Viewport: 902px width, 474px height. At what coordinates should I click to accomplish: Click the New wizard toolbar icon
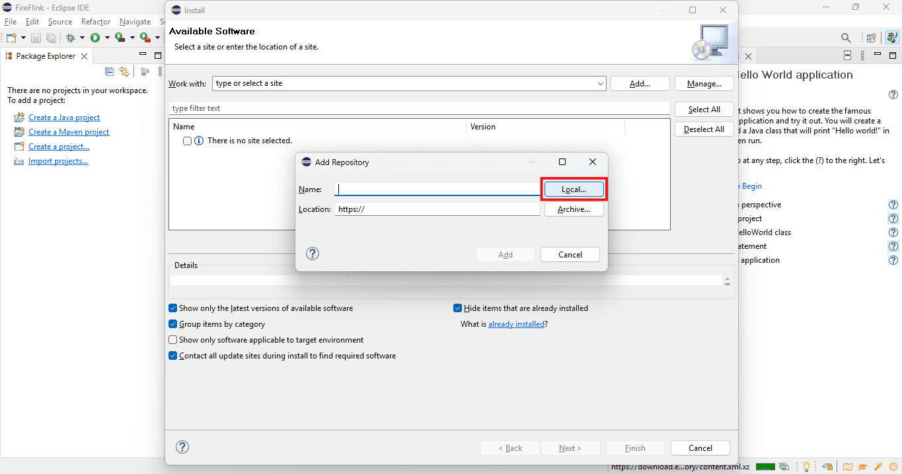[x=11, y=38]
